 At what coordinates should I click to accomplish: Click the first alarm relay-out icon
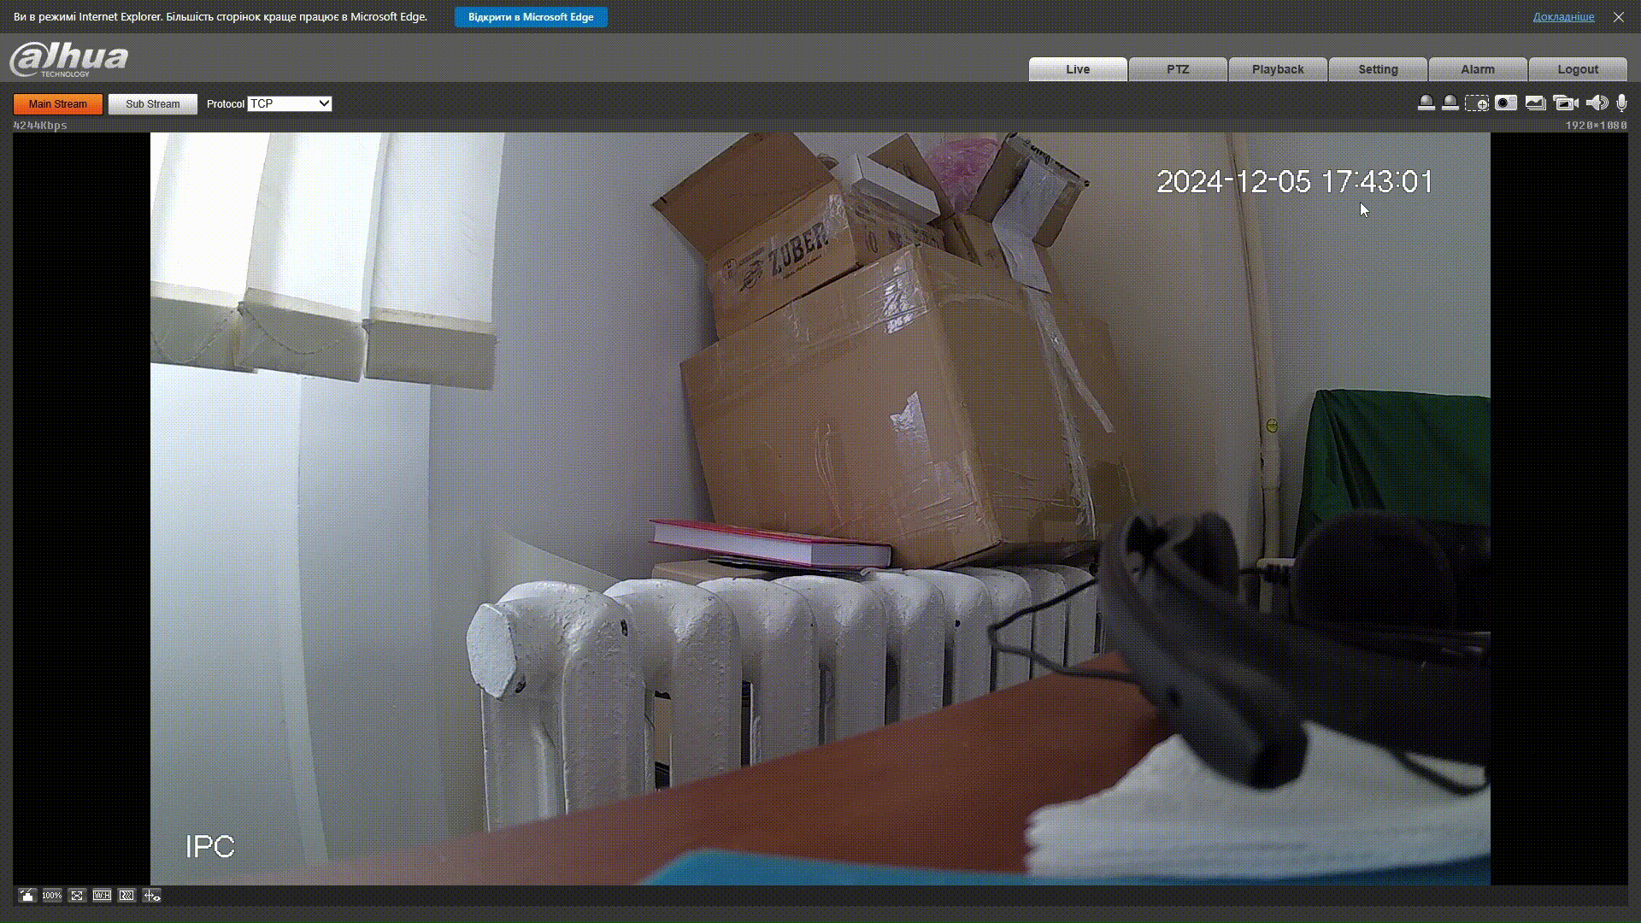(x=1426, y=103)
